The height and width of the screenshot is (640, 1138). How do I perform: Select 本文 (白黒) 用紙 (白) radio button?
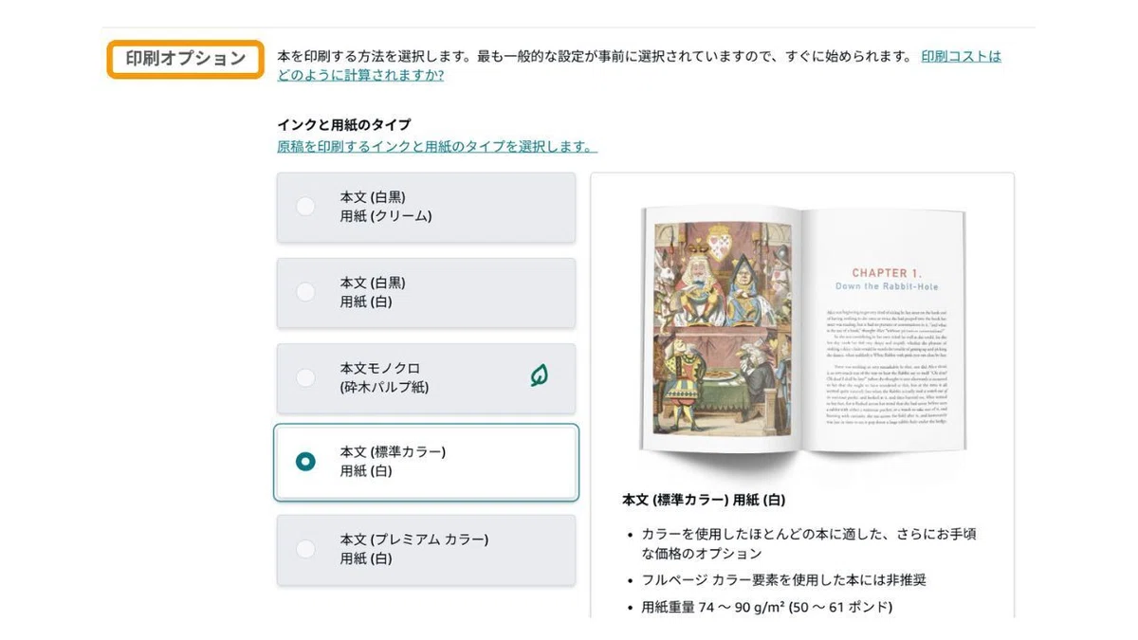click(305, 292)
